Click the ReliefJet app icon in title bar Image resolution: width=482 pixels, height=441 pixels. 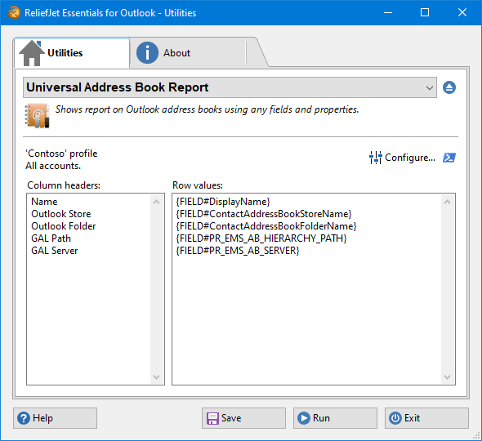click(14, 12)
